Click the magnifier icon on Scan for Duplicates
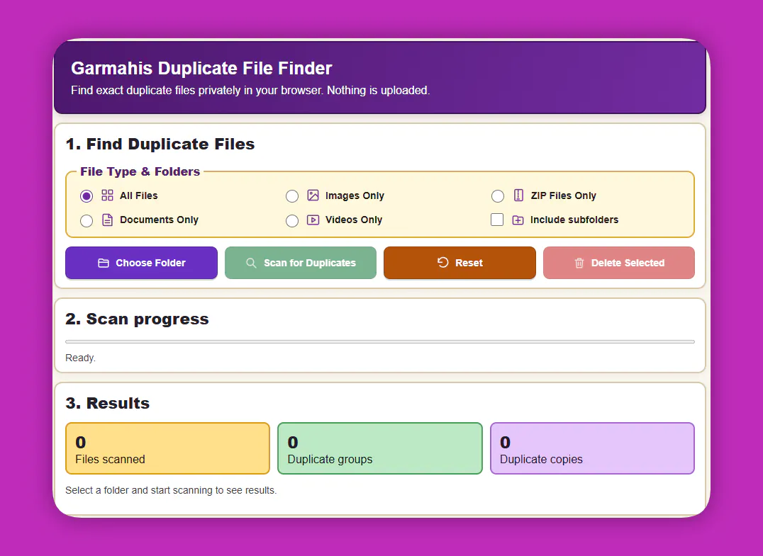The height and width of the screenshot is (556, 763). click(251, 263)
